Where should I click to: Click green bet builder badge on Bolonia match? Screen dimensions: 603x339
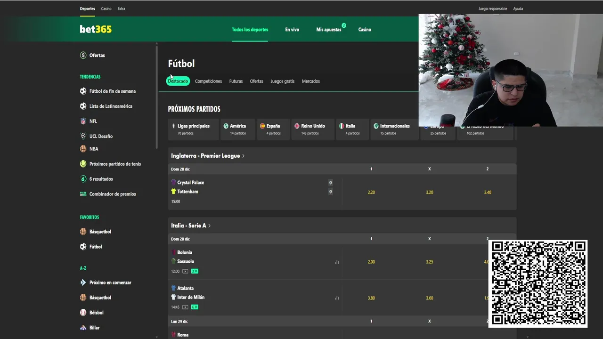point(195,271)
